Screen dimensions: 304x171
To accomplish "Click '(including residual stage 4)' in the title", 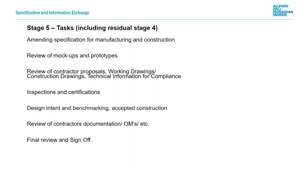I will click(117, 28).
